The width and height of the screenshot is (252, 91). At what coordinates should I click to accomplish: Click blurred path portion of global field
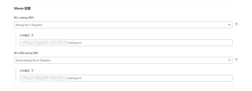tap(44, 78)
